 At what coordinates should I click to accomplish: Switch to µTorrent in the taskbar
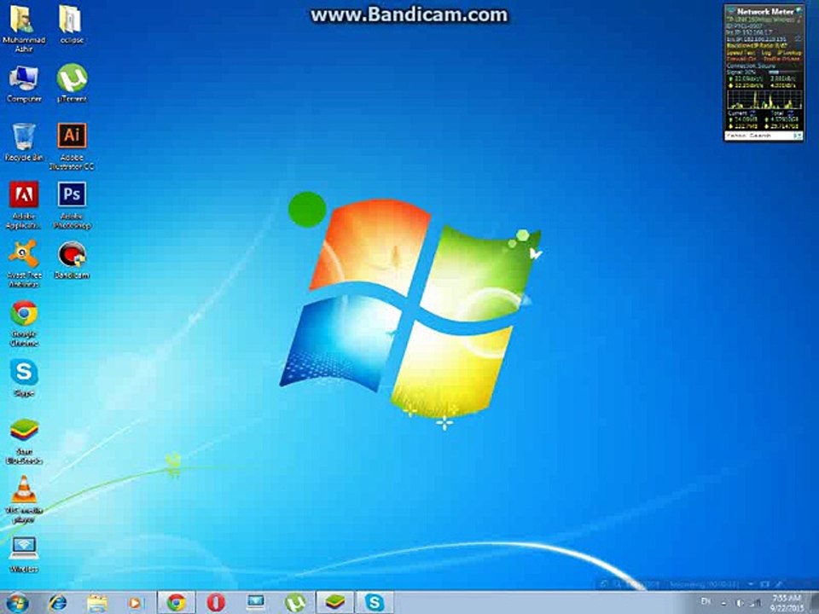(x=295, y=603)
